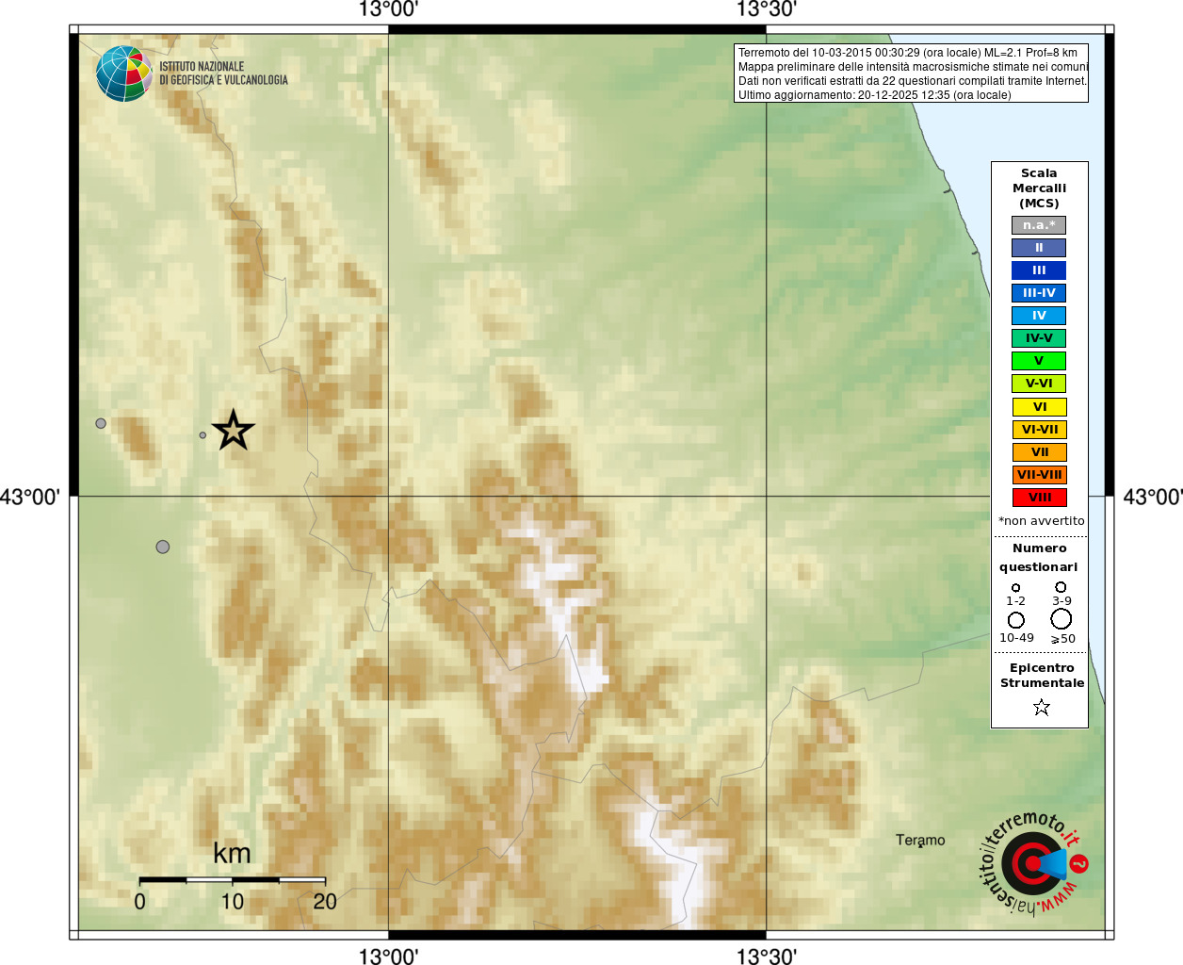
Task: Click the 'Mappa preliminare delle intensità' info line
Action: click(913, 67)
